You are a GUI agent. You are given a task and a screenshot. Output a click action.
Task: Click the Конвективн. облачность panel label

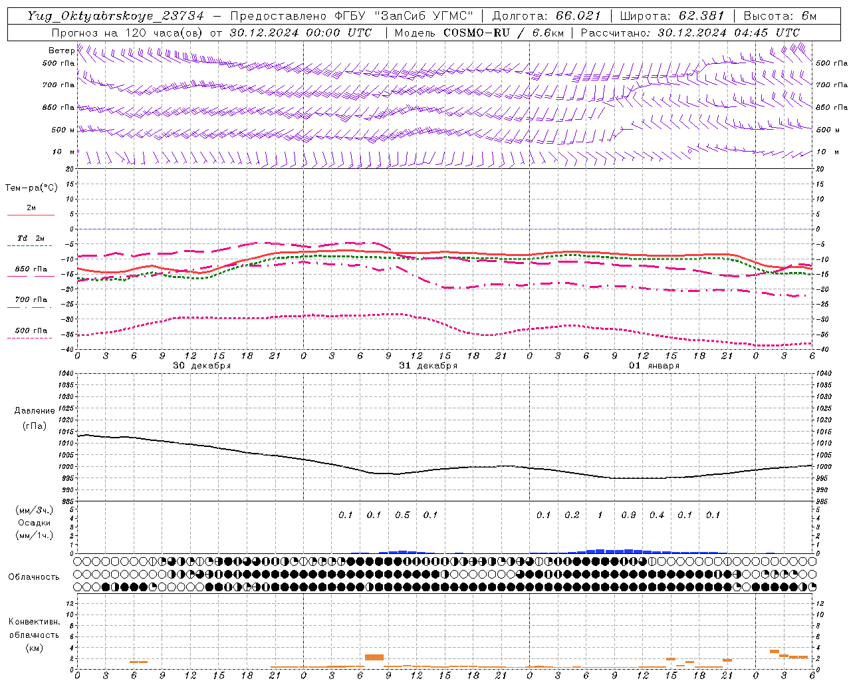point(34,628)
